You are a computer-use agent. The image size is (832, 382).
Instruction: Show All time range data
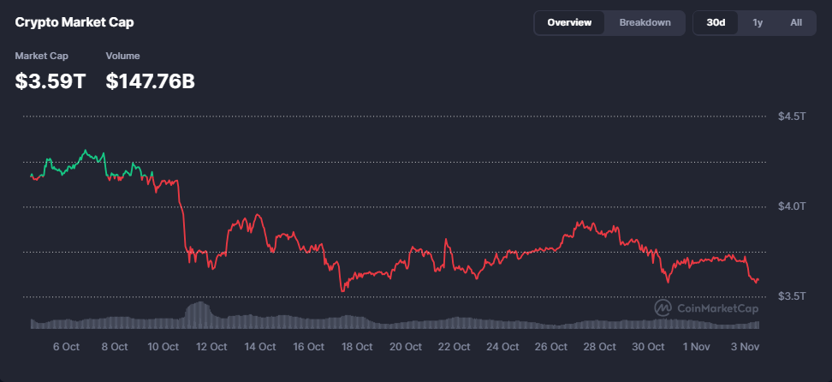click(x=796, y=22)
